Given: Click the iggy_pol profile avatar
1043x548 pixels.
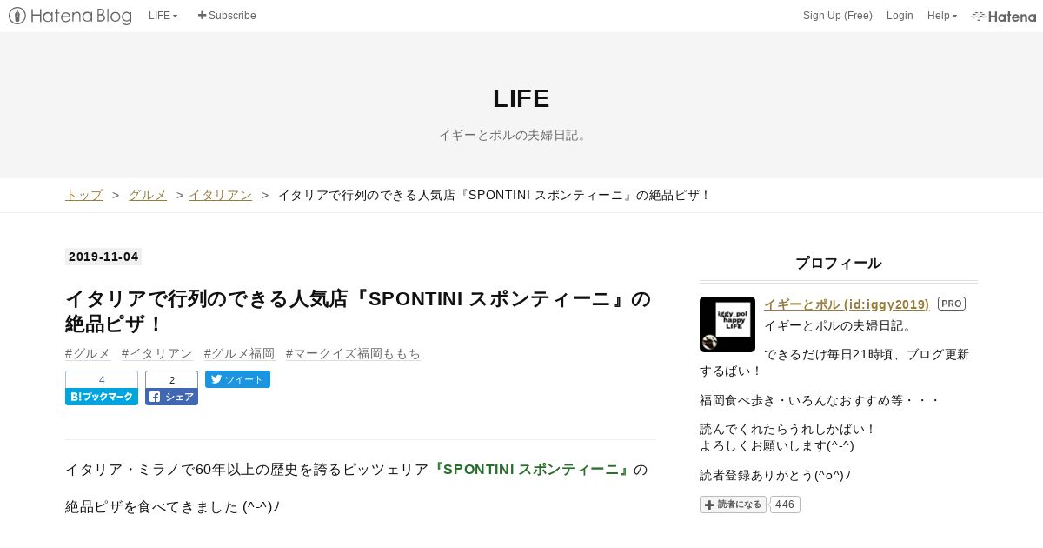Looking at the screenshot, I should [x=727, y=324].
